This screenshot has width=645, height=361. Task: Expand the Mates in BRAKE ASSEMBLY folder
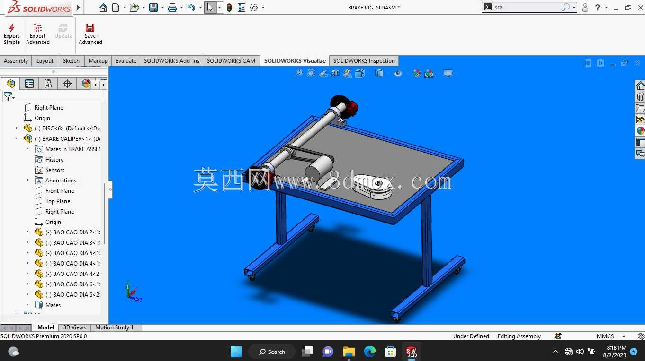pyautogui.click(x=27, y=149)
